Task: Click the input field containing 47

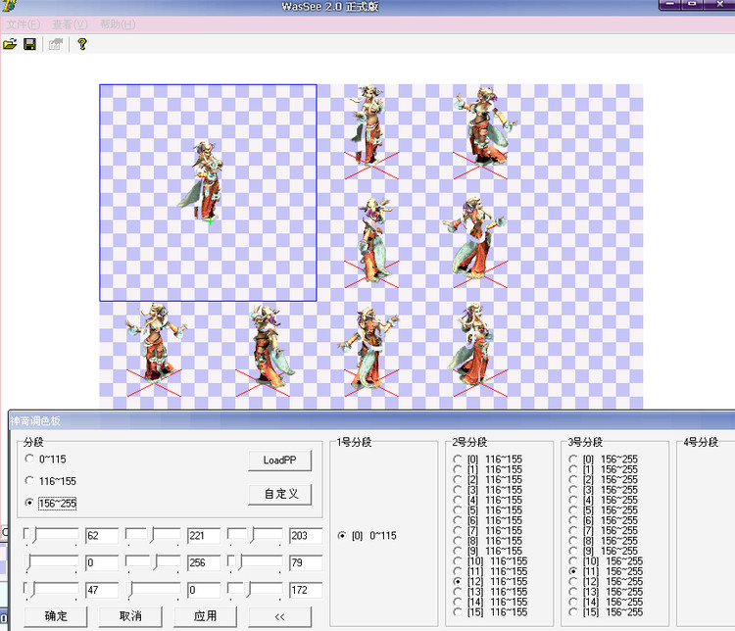Action: [102, 590]
